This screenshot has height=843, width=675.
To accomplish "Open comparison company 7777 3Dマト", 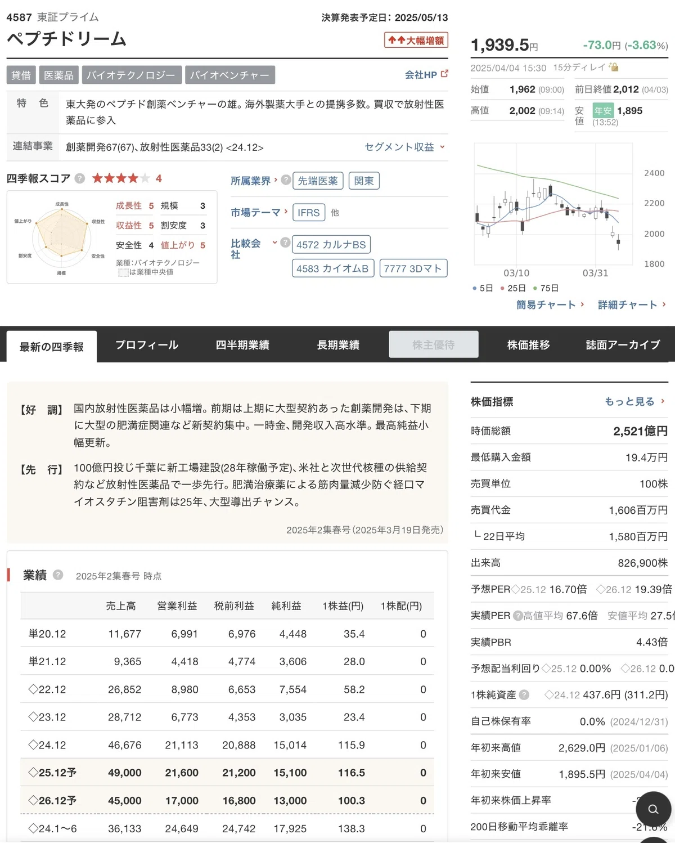I will (x=413, y=268).
